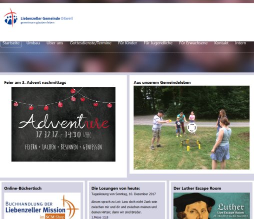Open the Für Erwachsene section
The width and height of the screenshot is (254, 219).
pyautogui.click(x=193, y=43)
